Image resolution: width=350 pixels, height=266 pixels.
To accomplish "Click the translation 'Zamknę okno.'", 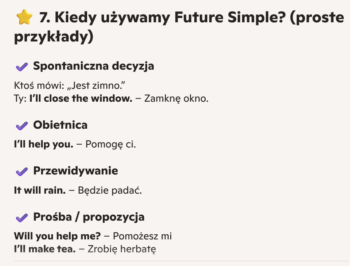I will 176,99.
